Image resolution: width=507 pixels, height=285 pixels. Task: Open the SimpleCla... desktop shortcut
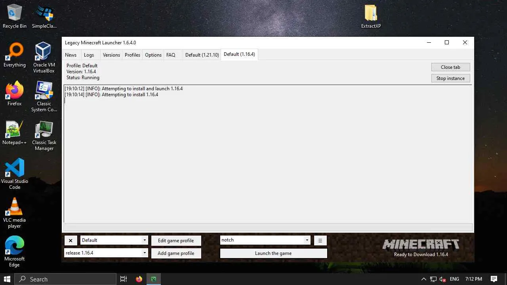(44, 17)
